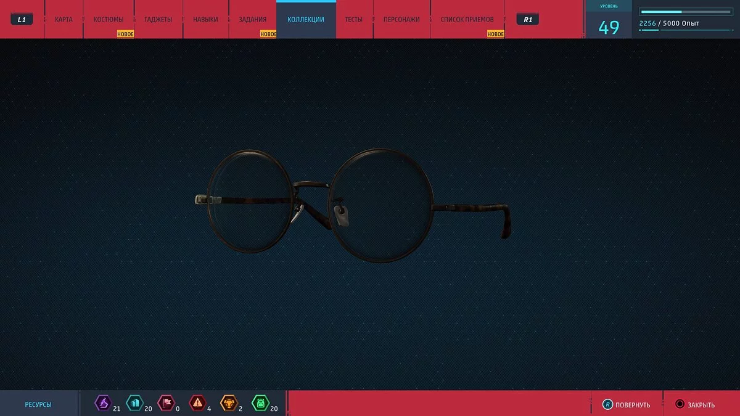This screenshot has height=416, width=740.
Task: Click the research token count 21
Action: (x=117, y=408)
